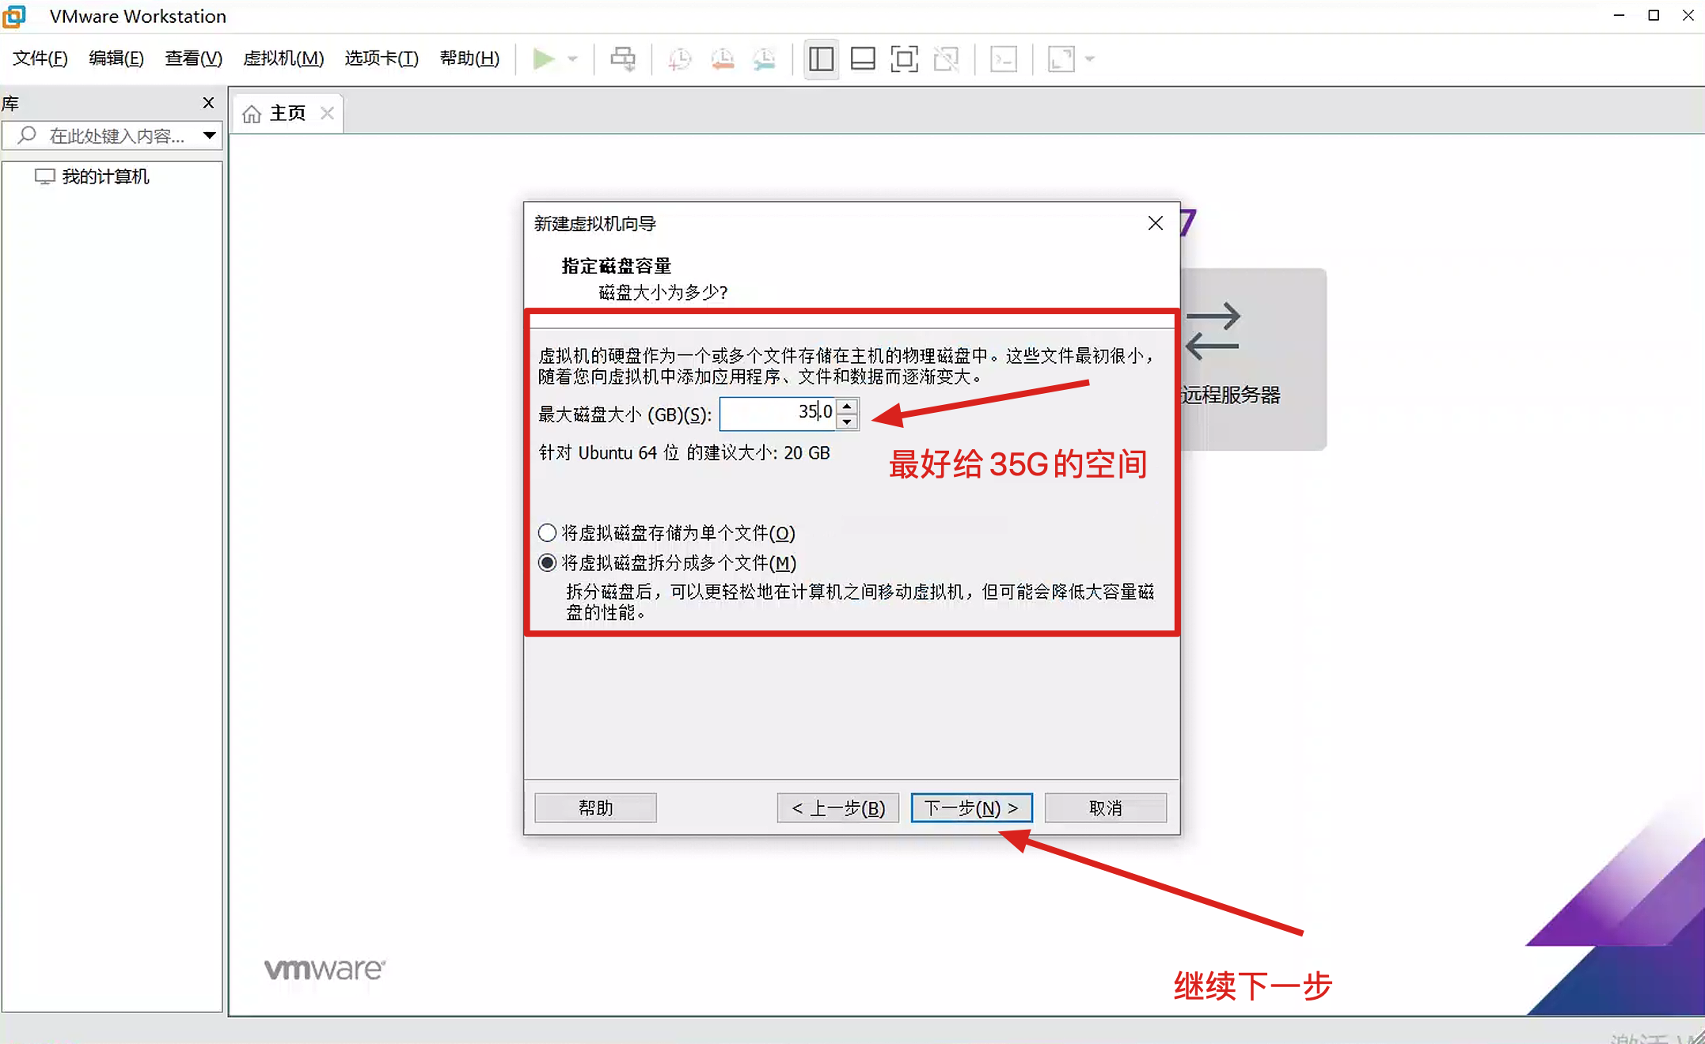This screenshot has width=1705, height=1044.
Task: Click the take snapshot clock icon
Action: (x=679, y=59)
